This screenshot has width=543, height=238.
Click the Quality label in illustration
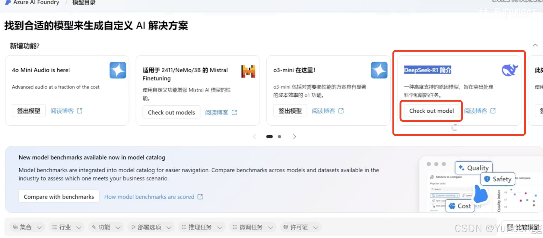474,168
